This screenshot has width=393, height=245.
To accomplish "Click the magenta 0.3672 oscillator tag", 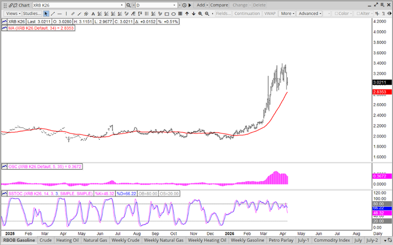I will 382,176.
